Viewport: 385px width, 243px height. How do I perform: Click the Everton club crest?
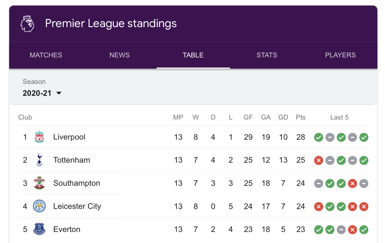(39, 229)
